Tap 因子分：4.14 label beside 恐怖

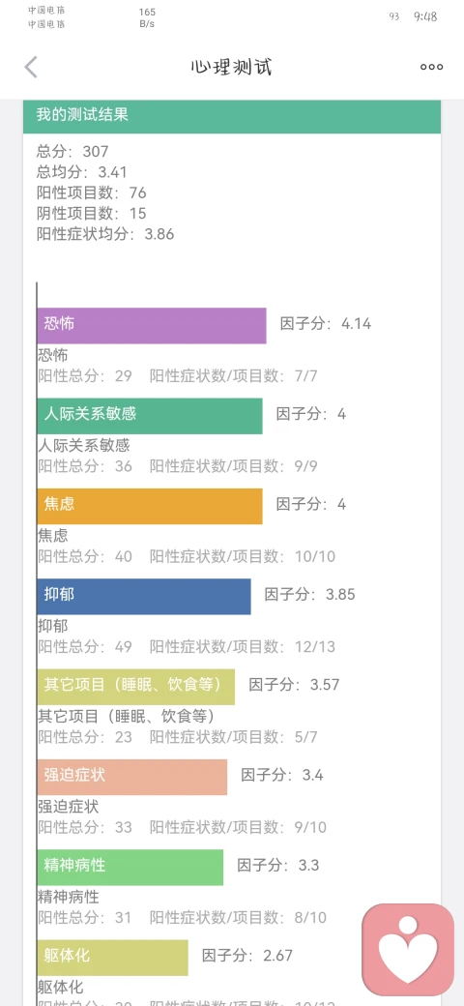326,323
